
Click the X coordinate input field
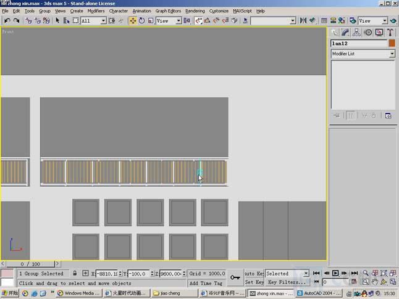[107, 274]
